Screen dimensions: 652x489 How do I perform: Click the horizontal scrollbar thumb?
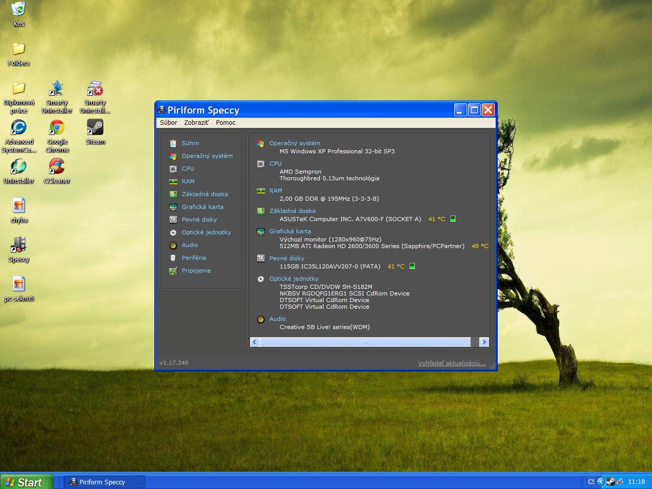click(365, 342)
